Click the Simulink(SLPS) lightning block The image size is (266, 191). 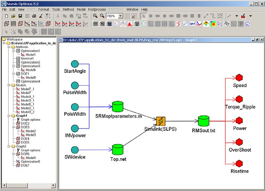pos(160,121)
